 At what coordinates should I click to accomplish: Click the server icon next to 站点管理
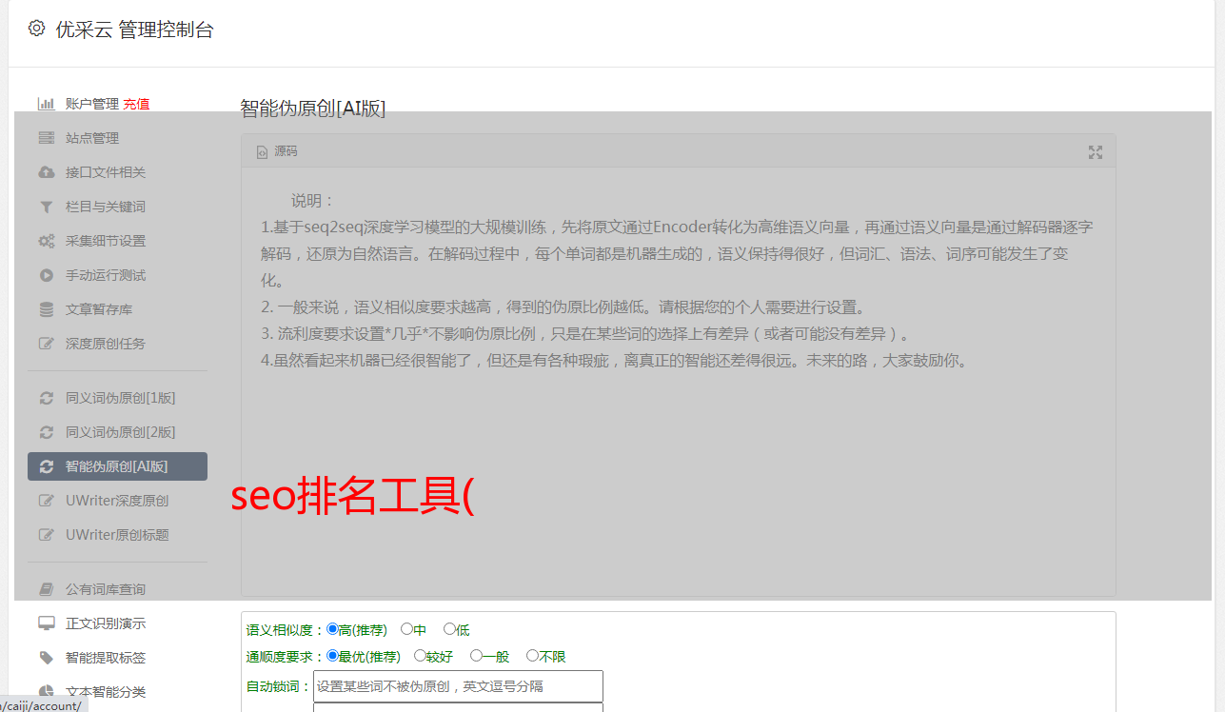coord(46,138)
